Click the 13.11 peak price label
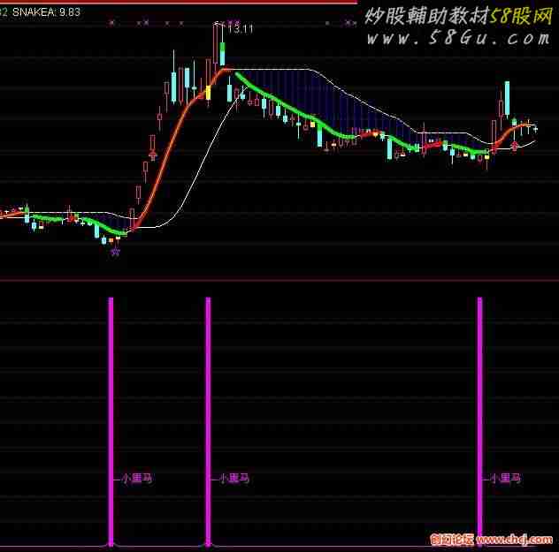The width and height of the screenshot is (559, 552). 241,28
